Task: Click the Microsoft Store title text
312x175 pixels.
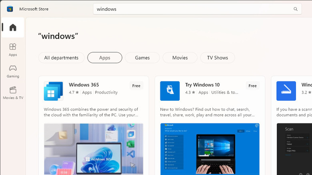Action: click(34, 9)
